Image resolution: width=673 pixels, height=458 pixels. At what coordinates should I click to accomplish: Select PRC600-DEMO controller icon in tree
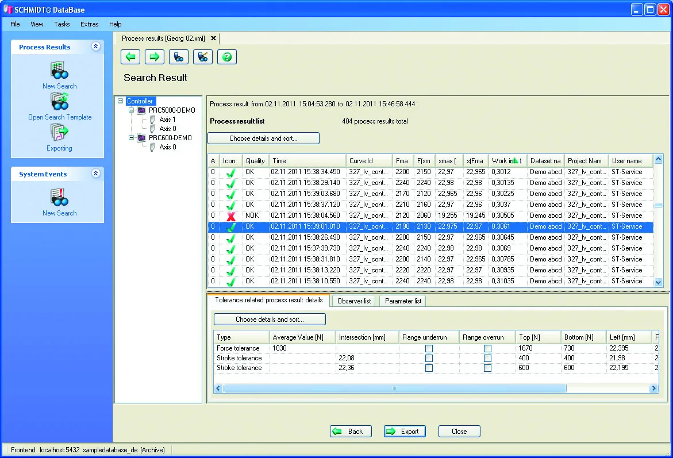[x=141, y=138]
